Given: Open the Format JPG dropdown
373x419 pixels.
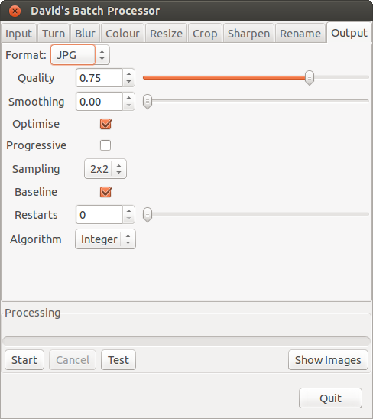Looking at the screenshot, I should click(x=80, y=55).
